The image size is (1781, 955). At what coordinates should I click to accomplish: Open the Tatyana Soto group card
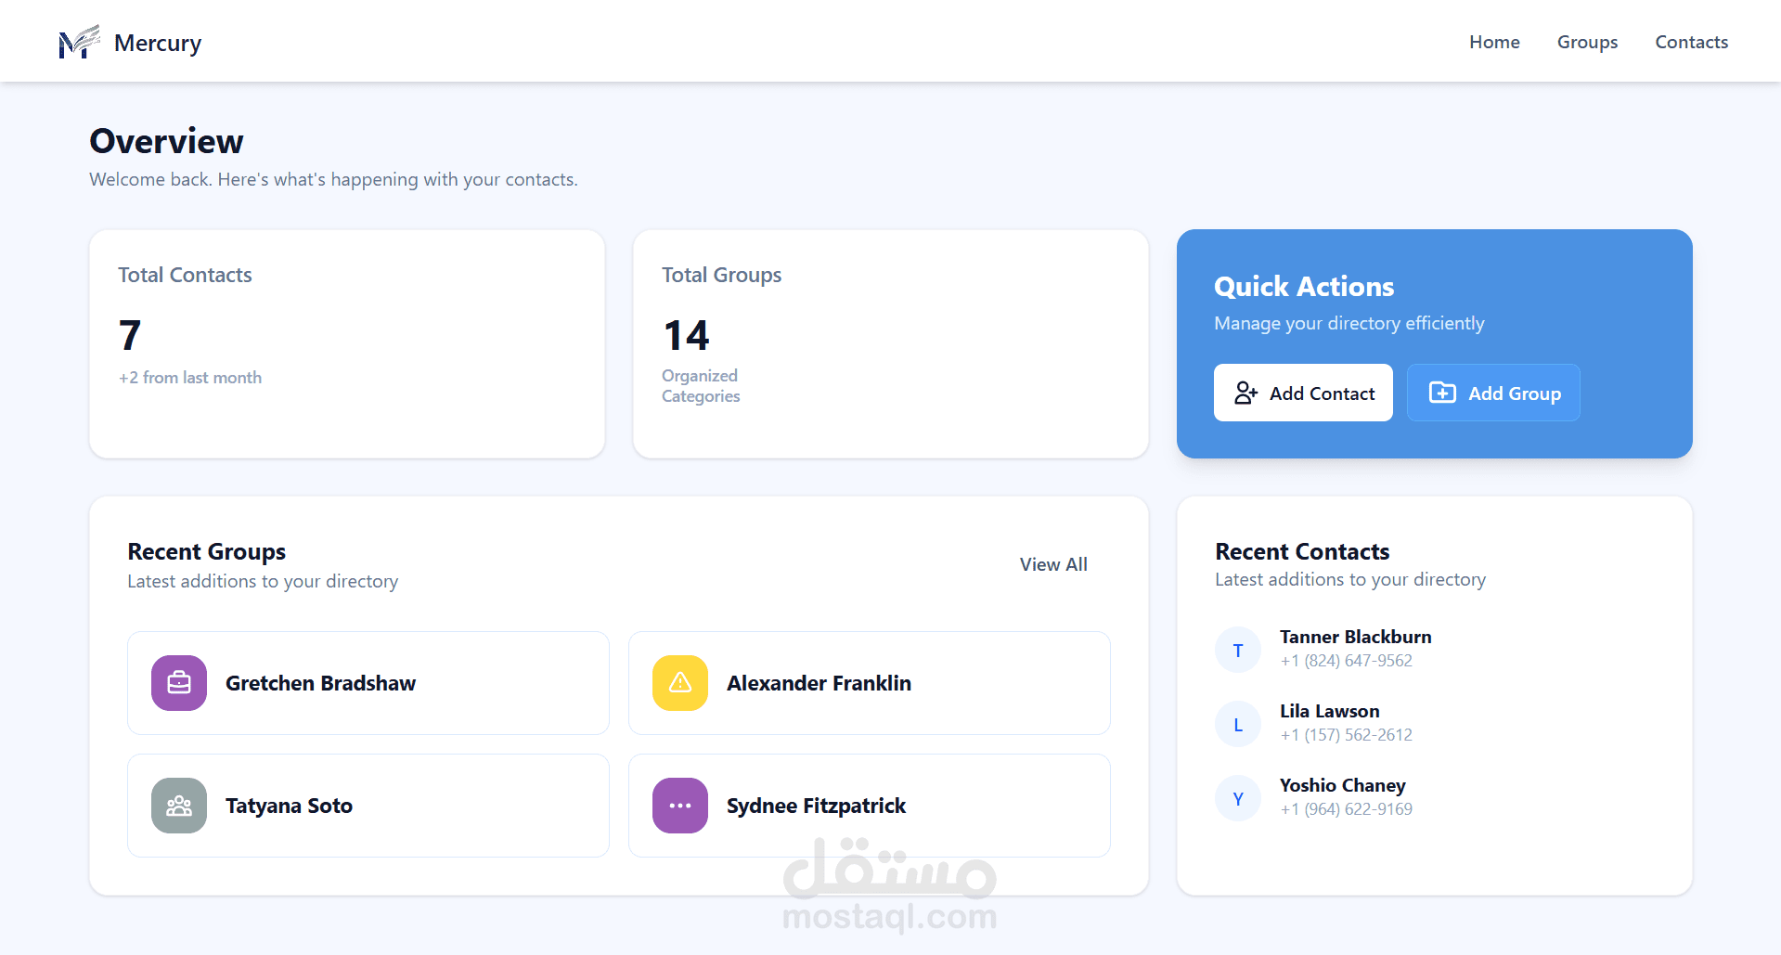pos(368,806)
